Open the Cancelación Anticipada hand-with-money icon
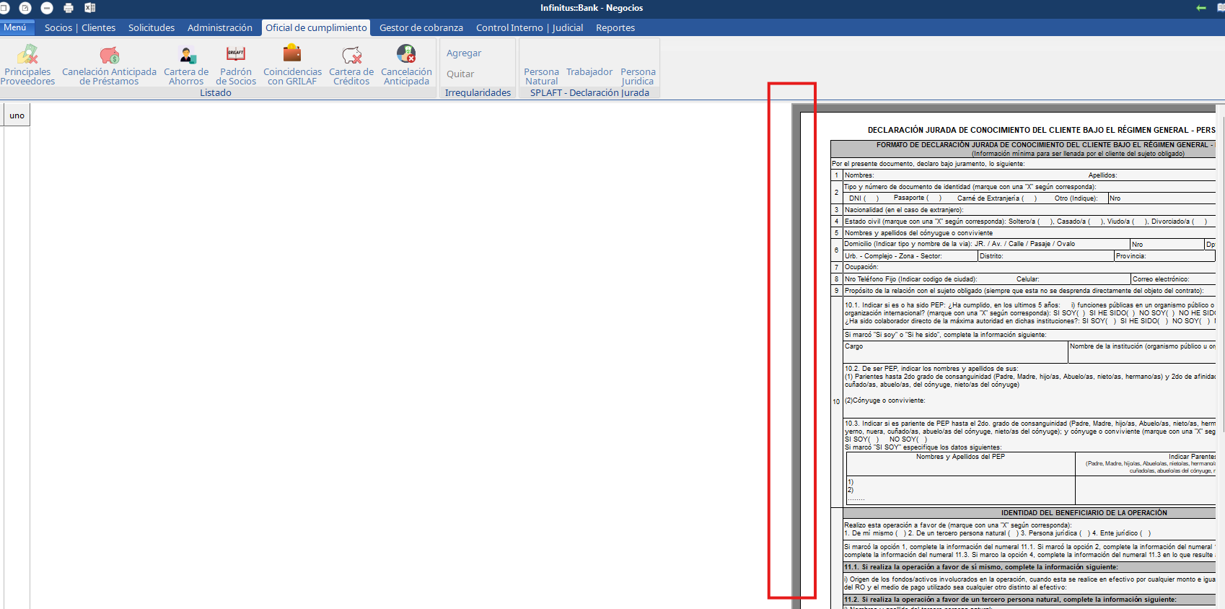This screenshot has height=609, width=1225. click(406, 54)
